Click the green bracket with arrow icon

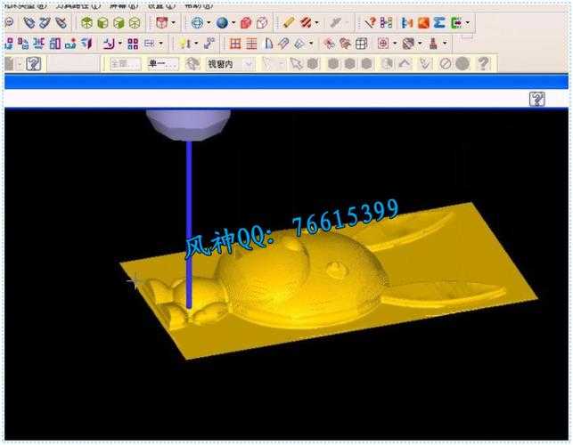456,22
